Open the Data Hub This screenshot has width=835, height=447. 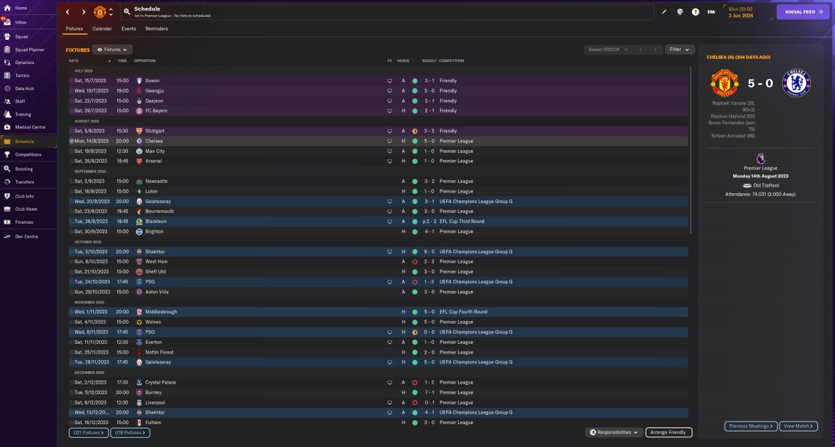pos(24,88)
